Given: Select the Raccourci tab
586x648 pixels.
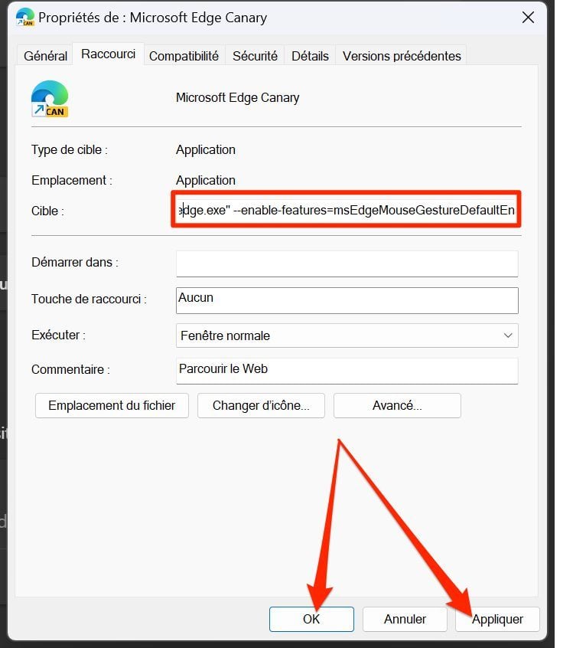Looking at the screenshot, I should coord(108,54).
